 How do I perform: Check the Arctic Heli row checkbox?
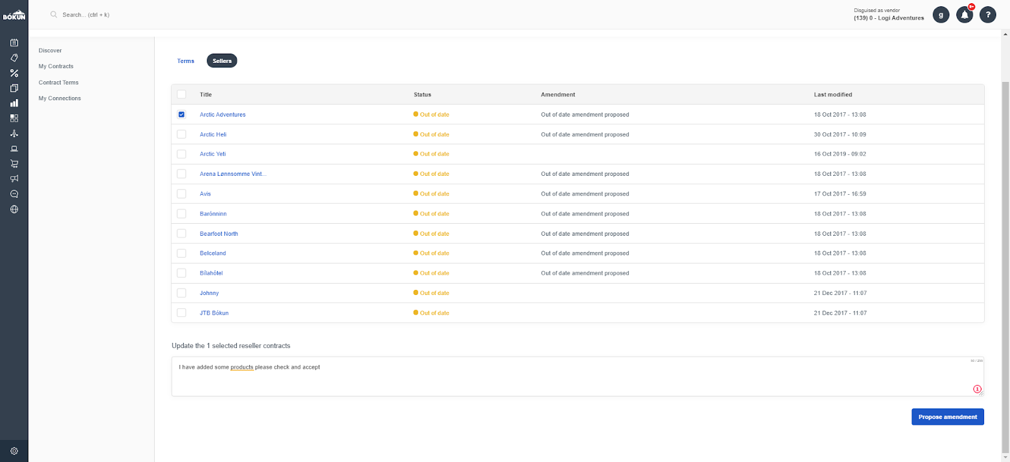coord(182,134)
